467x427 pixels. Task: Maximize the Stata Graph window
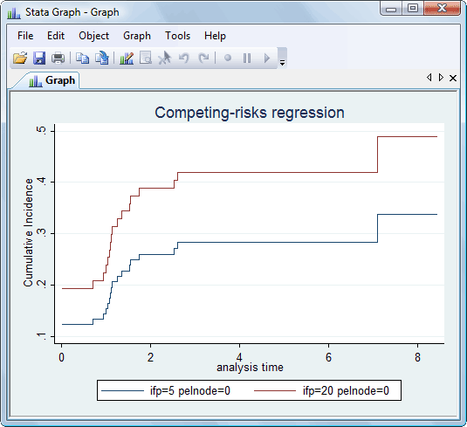pos(413,9)
